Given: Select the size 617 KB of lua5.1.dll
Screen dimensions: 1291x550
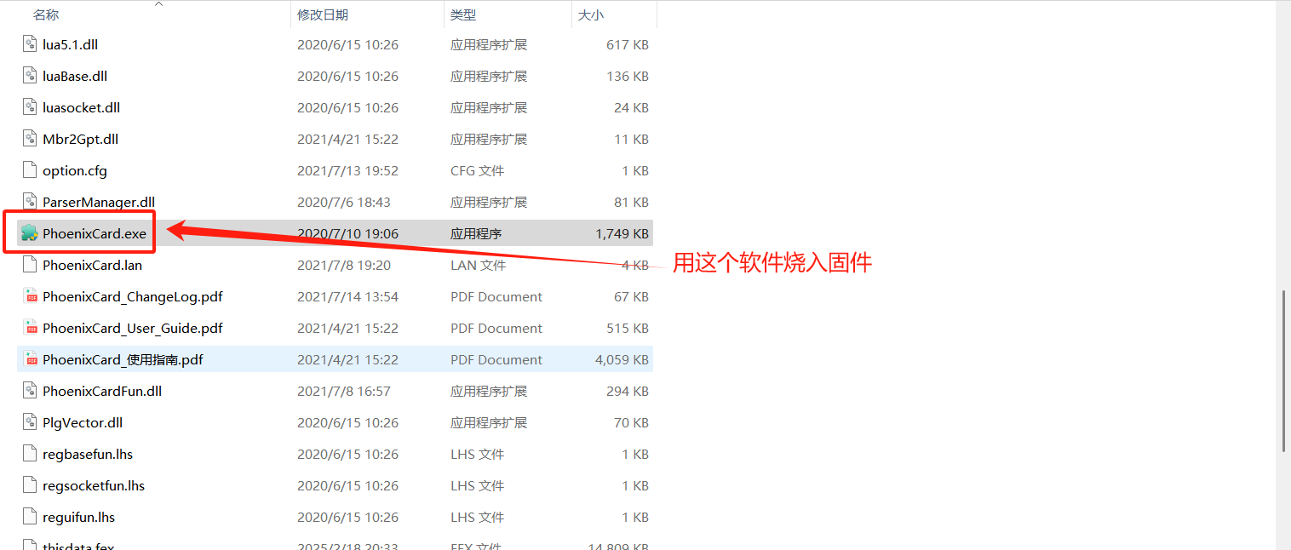Looking at the screenshot, I should click(628, 44).
